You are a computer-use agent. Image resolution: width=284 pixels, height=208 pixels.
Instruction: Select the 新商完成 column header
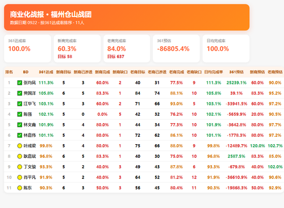tap(102, 72)
